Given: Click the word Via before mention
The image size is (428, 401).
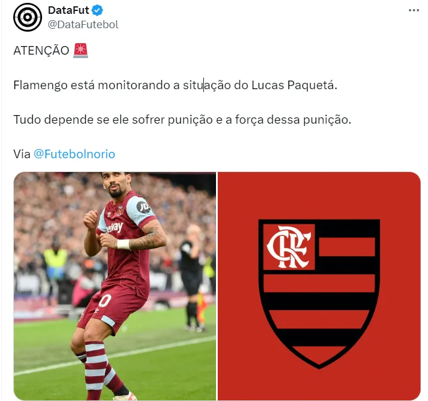Looking at the screenshot, I should click(x=22, y=154).
